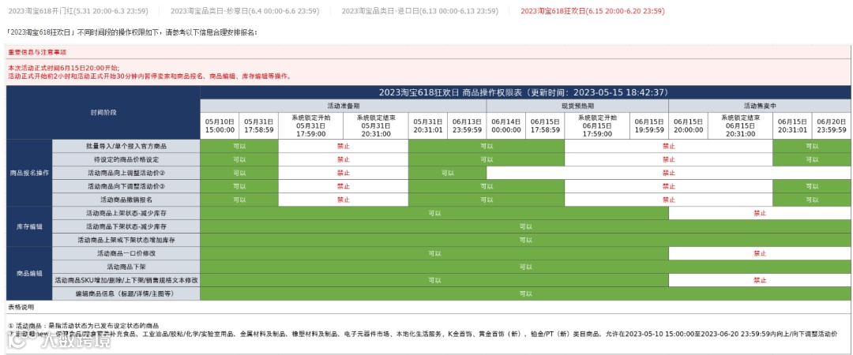
Task: Select the 活动商品一口价修改 row label
Action: [x=126, y=253]
